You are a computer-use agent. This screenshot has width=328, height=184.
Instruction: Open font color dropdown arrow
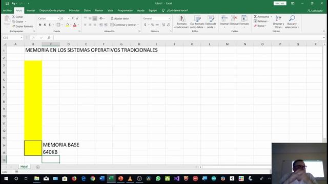(78, 25)
